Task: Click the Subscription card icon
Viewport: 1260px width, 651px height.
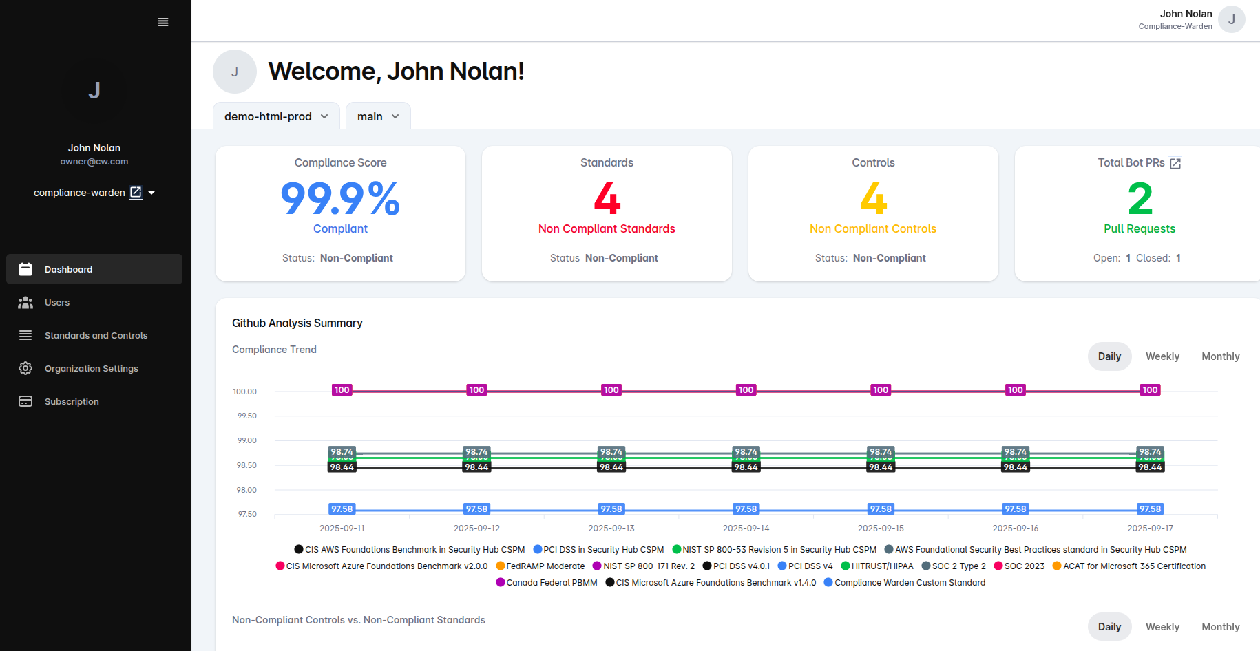Action: (x=25, y=401)
